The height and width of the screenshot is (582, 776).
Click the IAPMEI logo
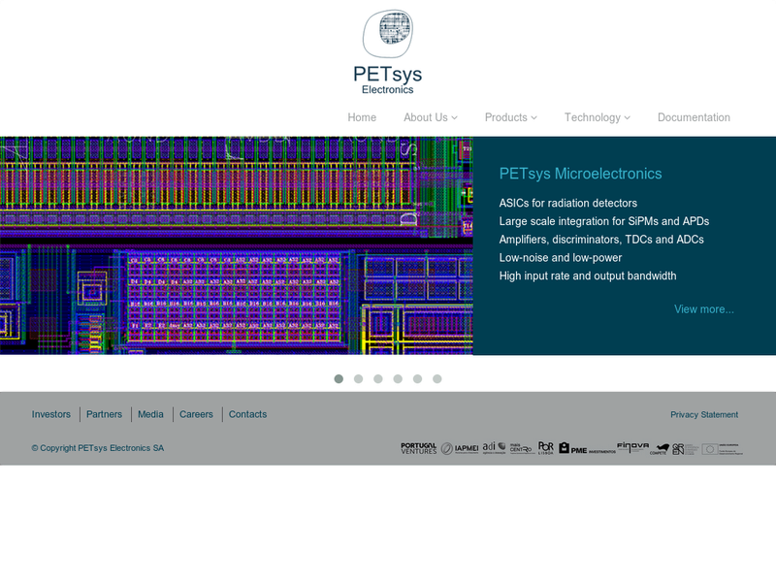[x=460, y=448]
